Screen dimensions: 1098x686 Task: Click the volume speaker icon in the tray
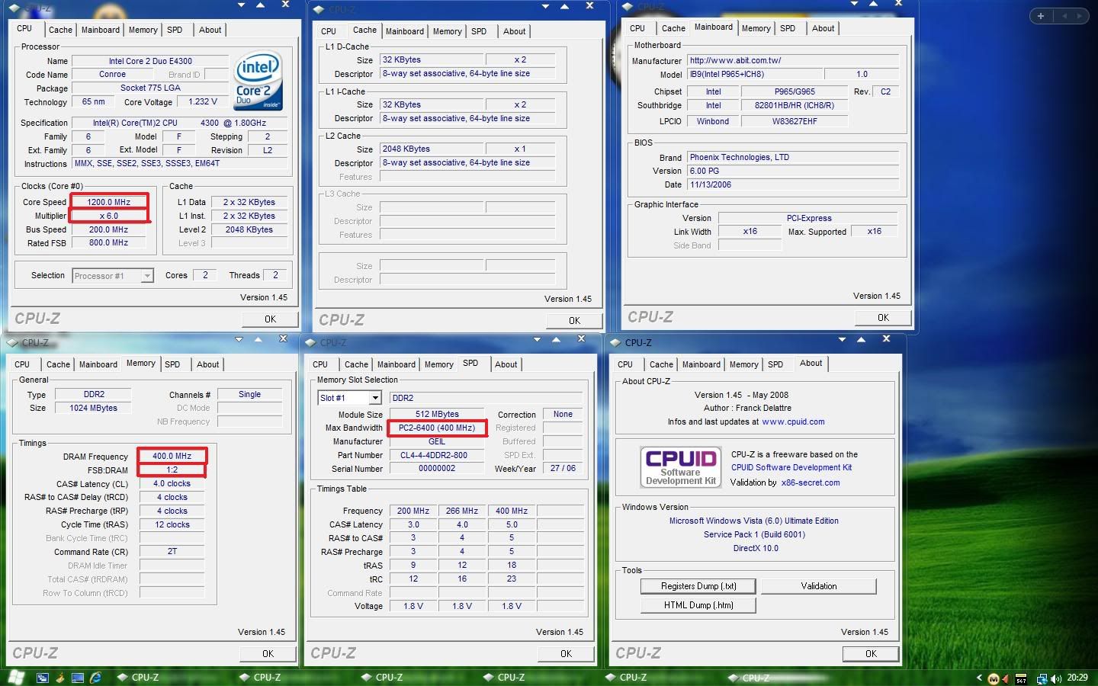[1056, 678]
